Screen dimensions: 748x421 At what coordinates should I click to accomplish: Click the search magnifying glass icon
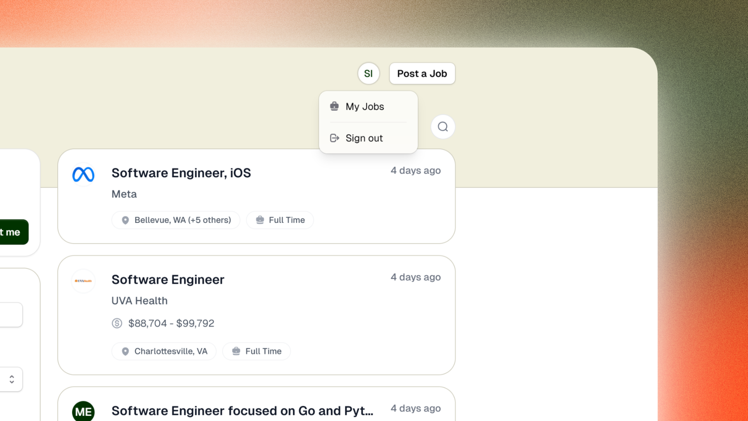click(x=442, y=126)
